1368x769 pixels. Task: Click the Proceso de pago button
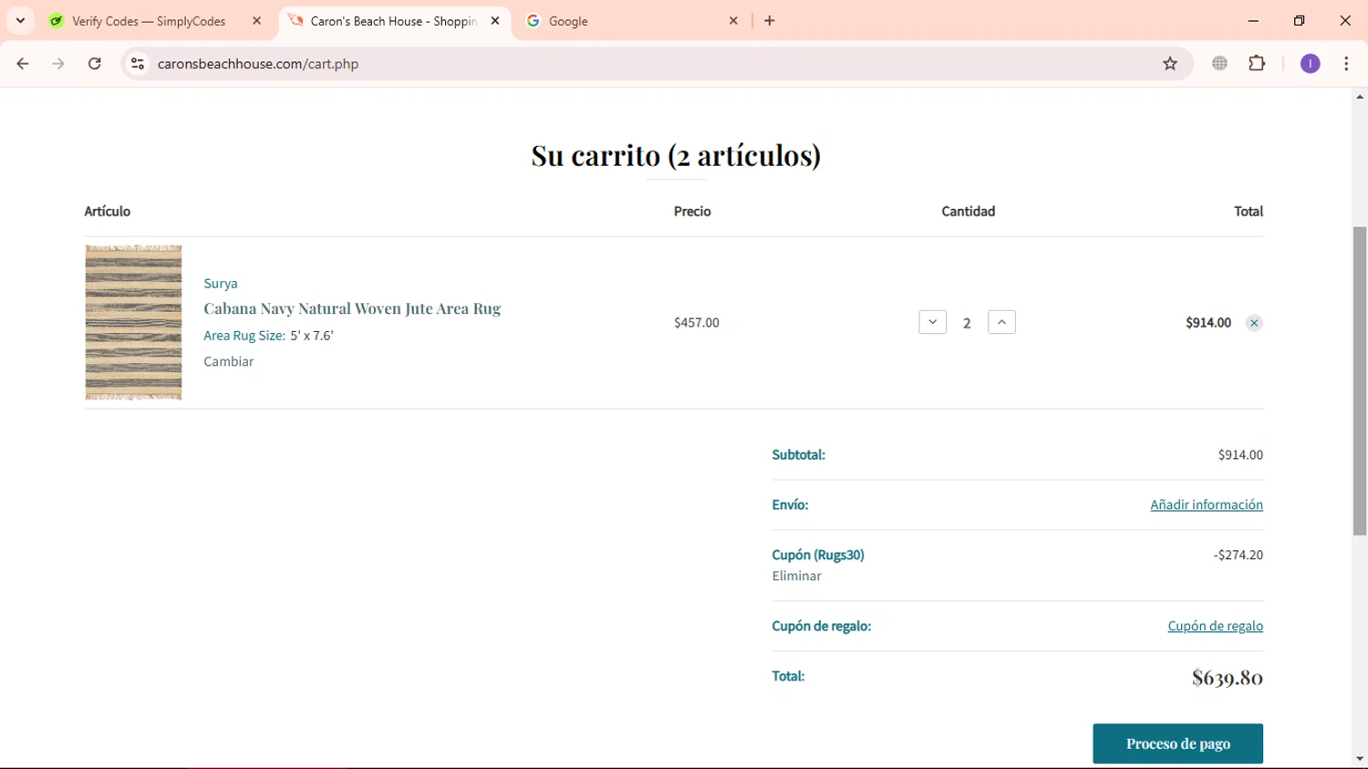point(1177,743)
